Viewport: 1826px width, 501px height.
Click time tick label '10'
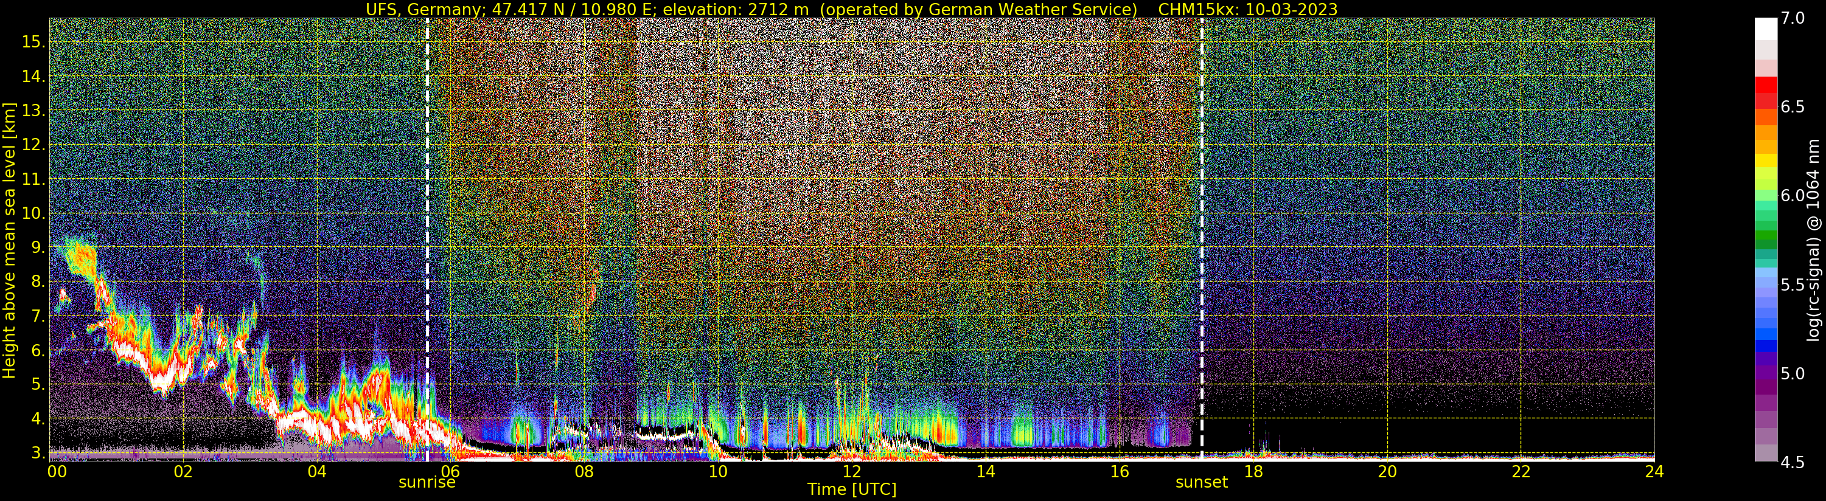pos(718,471)
